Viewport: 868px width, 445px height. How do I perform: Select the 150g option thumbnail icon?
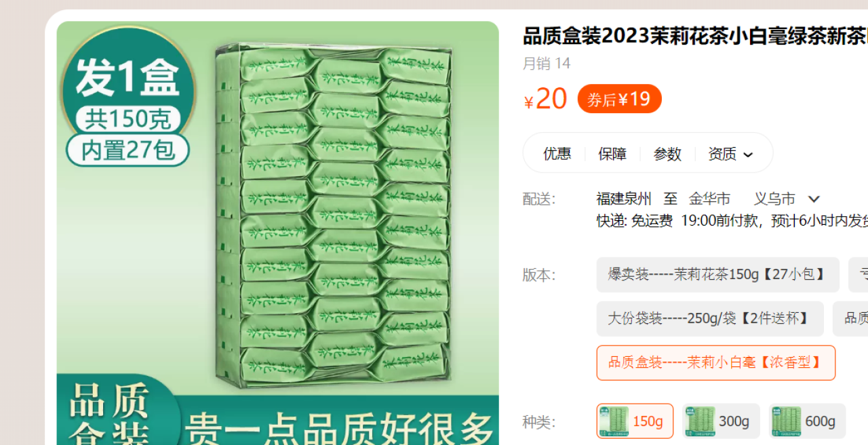614,421
